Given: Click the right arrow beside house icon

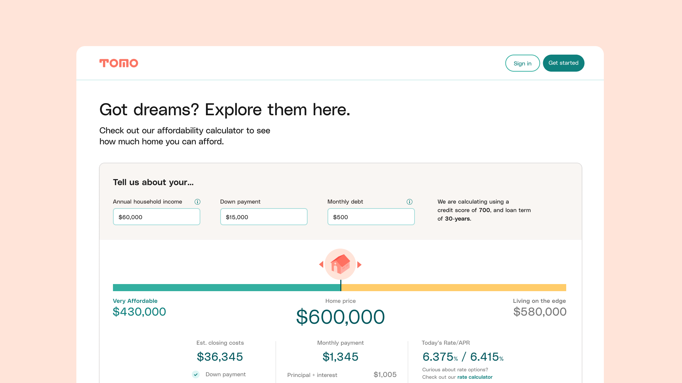Looking at the screenshot, I should click(359, 265).
